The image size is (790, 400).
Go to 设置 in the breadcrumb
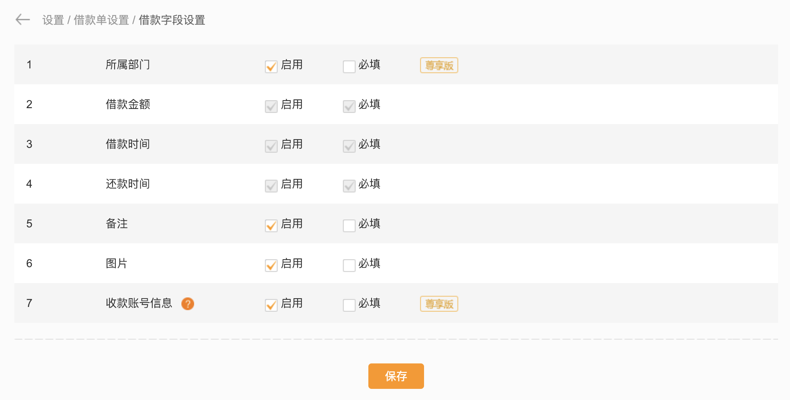click(x=53, y=20)
